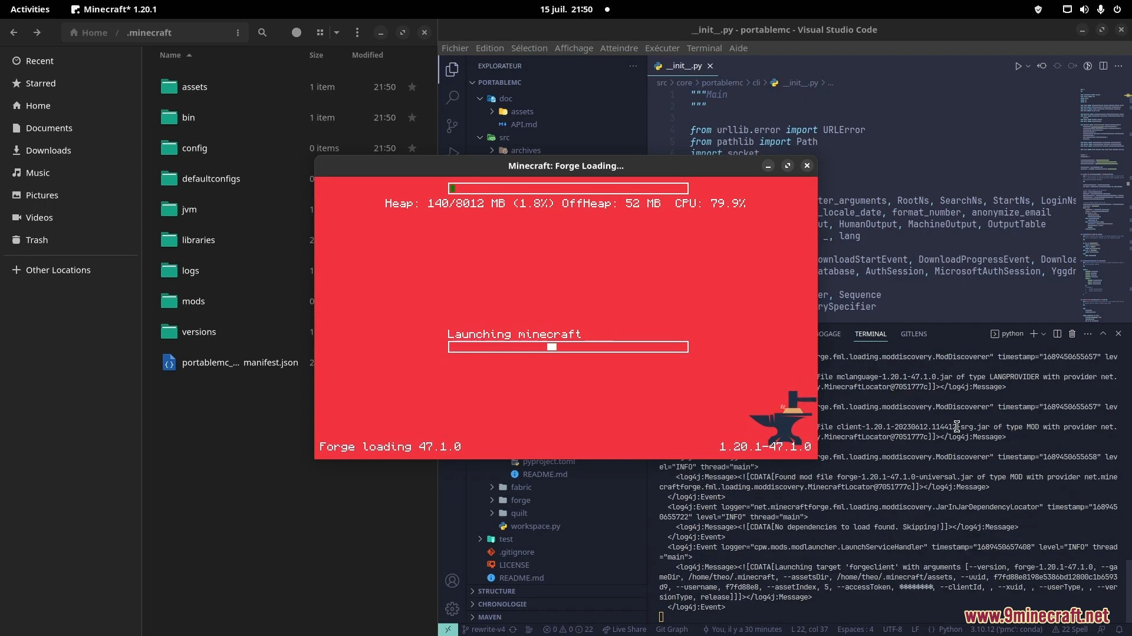Add a new terminal with the plus icon
This screenshot has width=1132, height=636.
click(x=1034, y=334)
